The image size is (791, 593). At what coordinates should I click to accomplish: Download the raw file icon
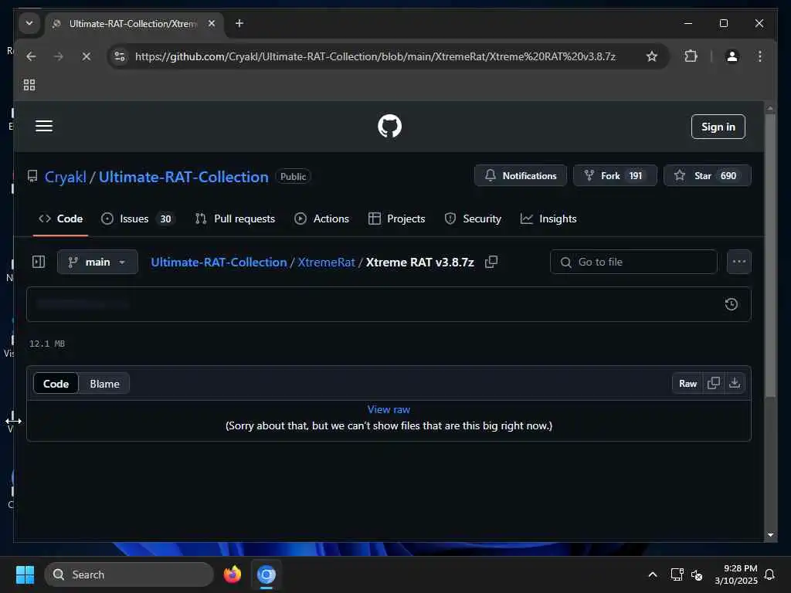point(735,383)
